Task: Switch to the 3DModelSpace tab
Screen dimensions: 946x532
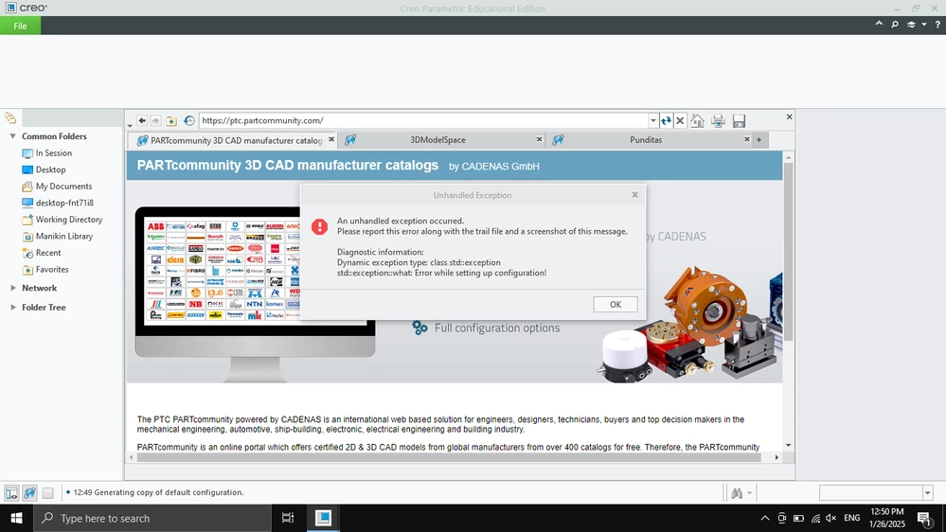Action: coord(438,140)
